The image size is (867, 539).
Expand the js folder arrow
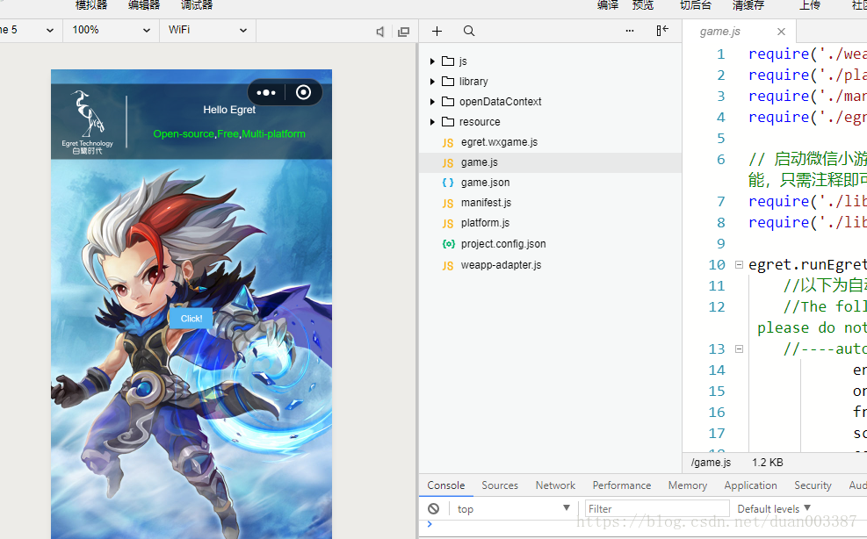pos(432,61)
